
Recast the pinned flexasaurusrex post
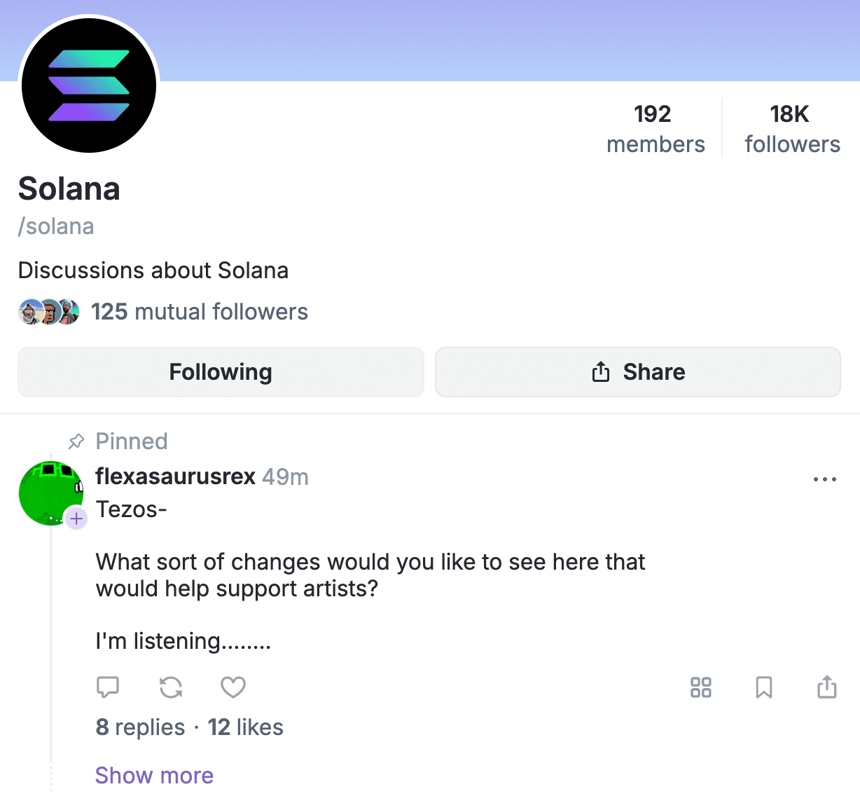click(171, 687)
